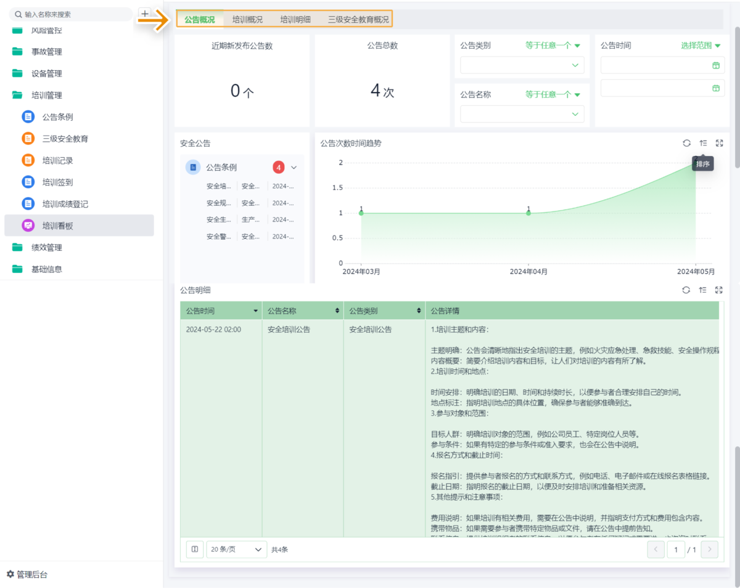Viewport: 740px width, 588px height.
Task: Open the 培训看板 dashboard item
Action: (x=57, y=226)
